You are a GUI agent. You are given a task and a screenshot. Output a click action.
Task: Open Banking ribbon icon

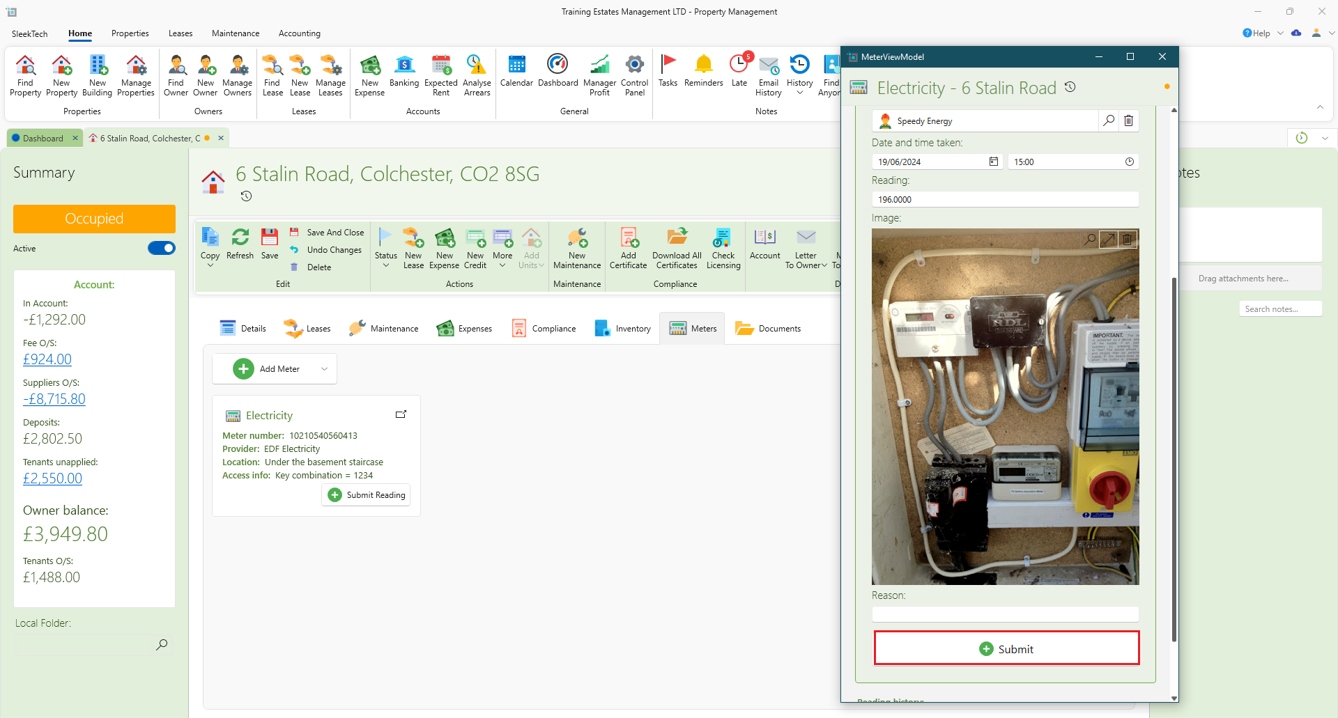pos(404,71)
